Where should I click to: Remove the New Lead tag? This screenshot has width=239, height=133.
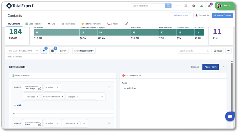[38, 96]
